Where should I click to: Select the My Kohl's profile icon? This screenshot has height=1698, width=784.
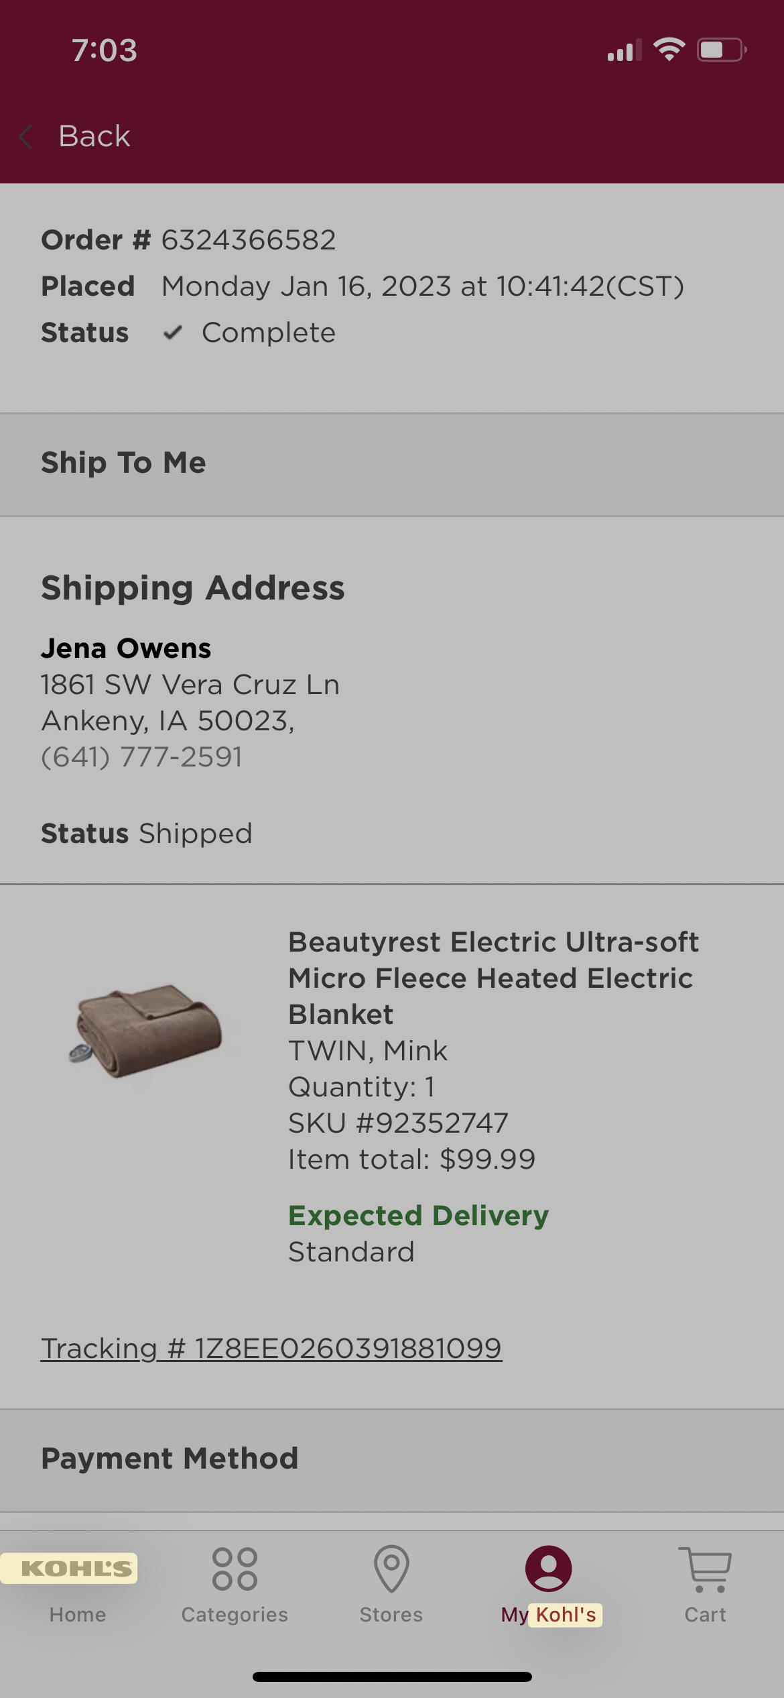click(548, 1569)
